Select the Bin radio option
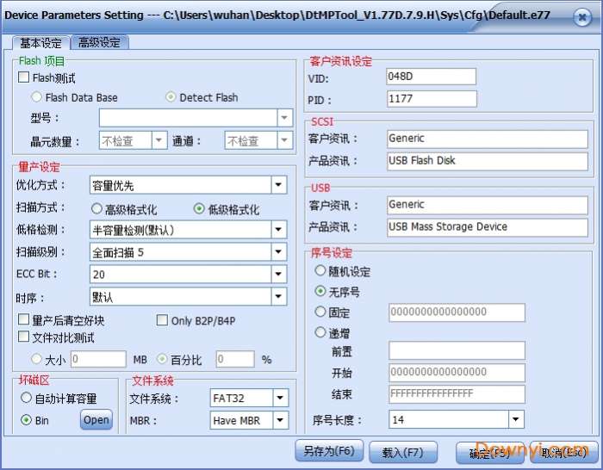603x470 pixels. coord(26,420)
